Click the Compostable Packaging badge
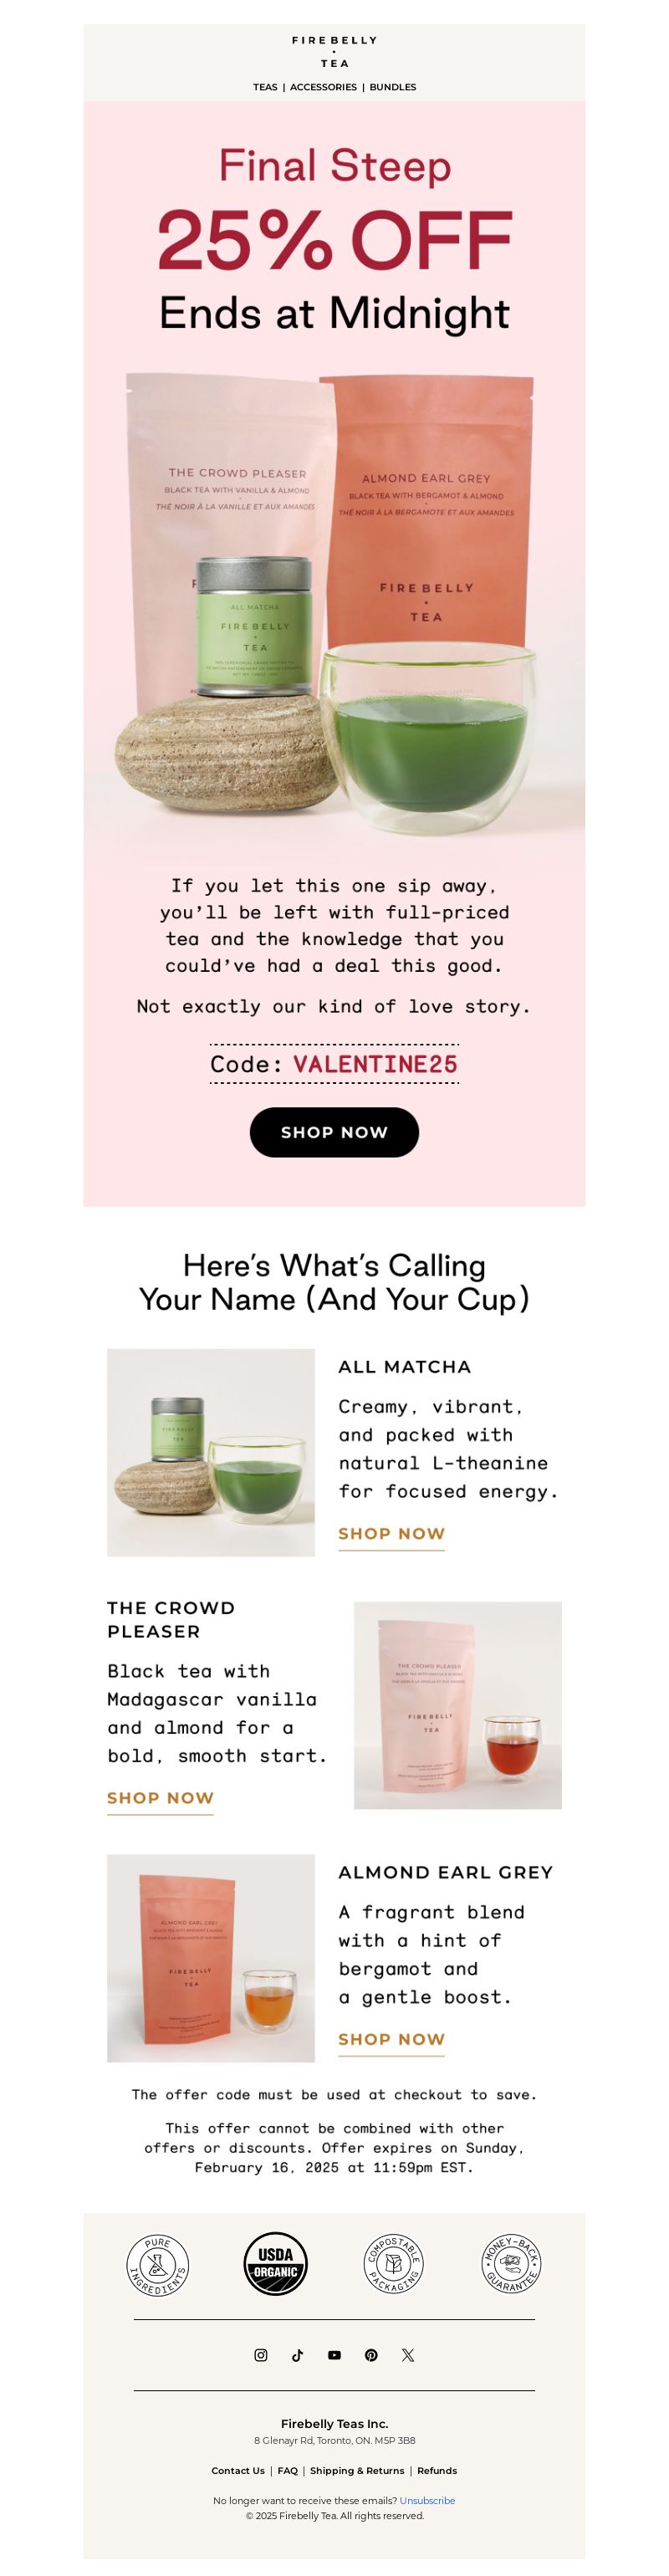Viewport: 669px width, 2576px height. pyautogui.click(x=394, y=2264)
